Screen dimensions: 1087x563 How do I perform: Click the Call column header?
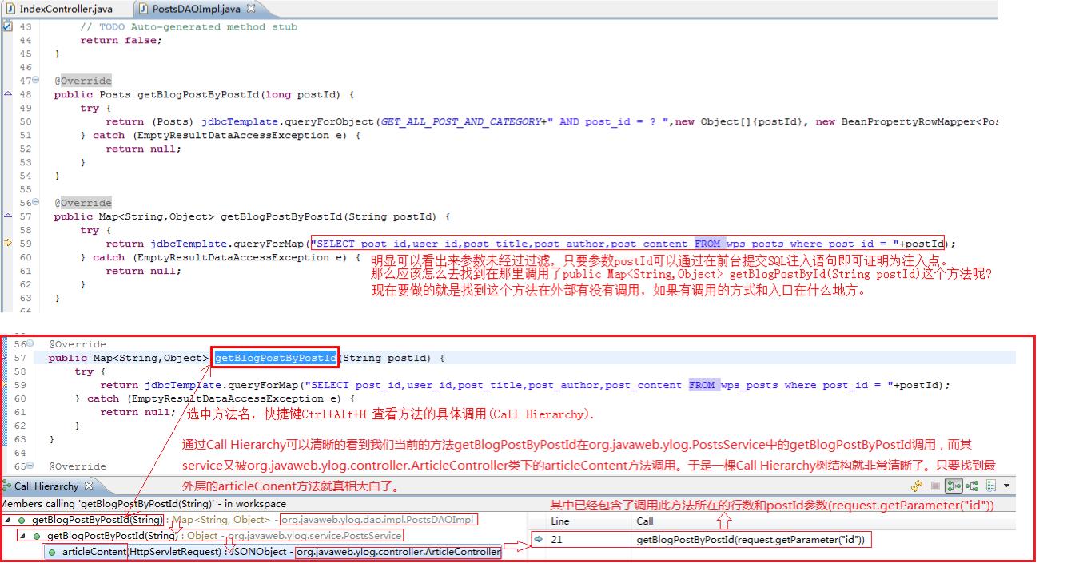644,521
